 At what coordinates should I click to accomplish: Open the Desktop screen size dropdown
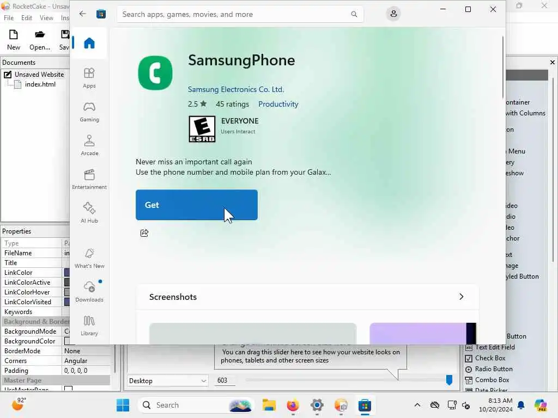(167, 380)
